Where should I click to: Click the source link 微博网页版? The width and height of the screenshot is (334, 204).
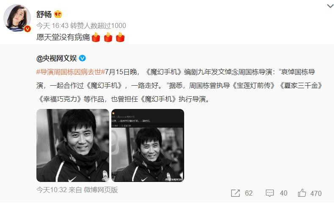click(x=101, y=190)
